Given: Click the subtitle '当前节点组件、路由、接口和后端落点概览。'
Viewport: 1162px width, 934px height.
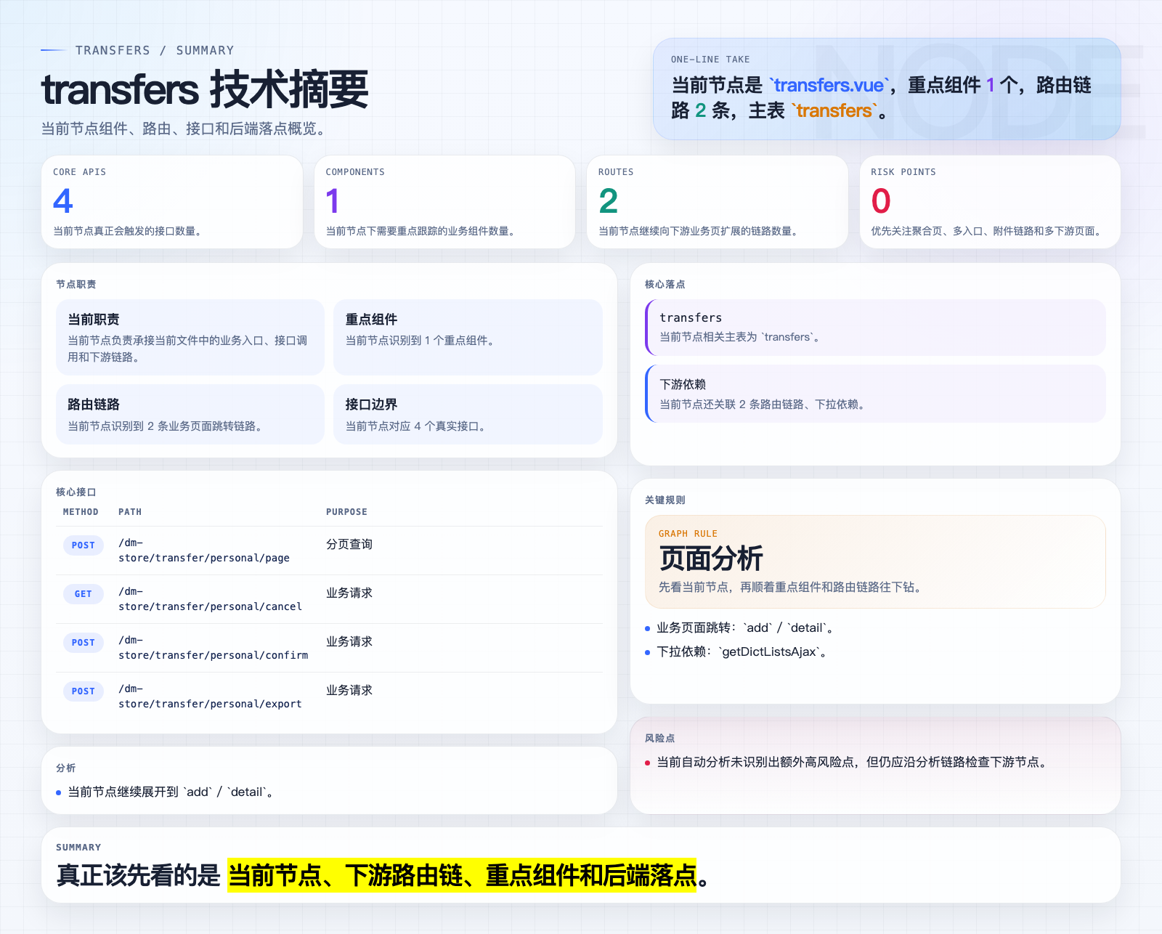Looking at the screenshot, I should click(x=185, y=129).
